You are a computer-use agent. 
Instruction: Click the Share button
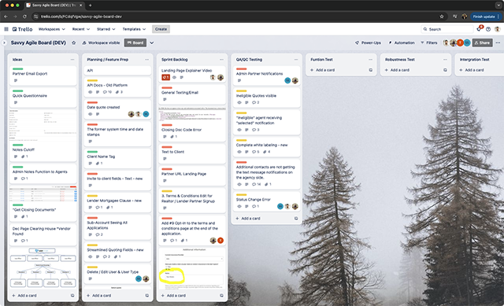coord(482,42)
